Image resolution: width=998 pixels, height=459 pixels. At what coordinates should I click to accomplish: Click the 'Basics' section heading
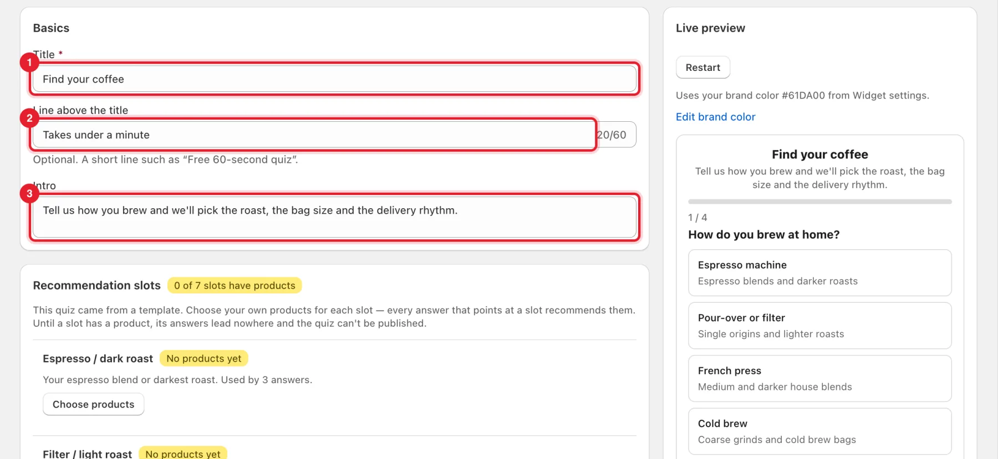pyautogui.click(x=51, y=28)
